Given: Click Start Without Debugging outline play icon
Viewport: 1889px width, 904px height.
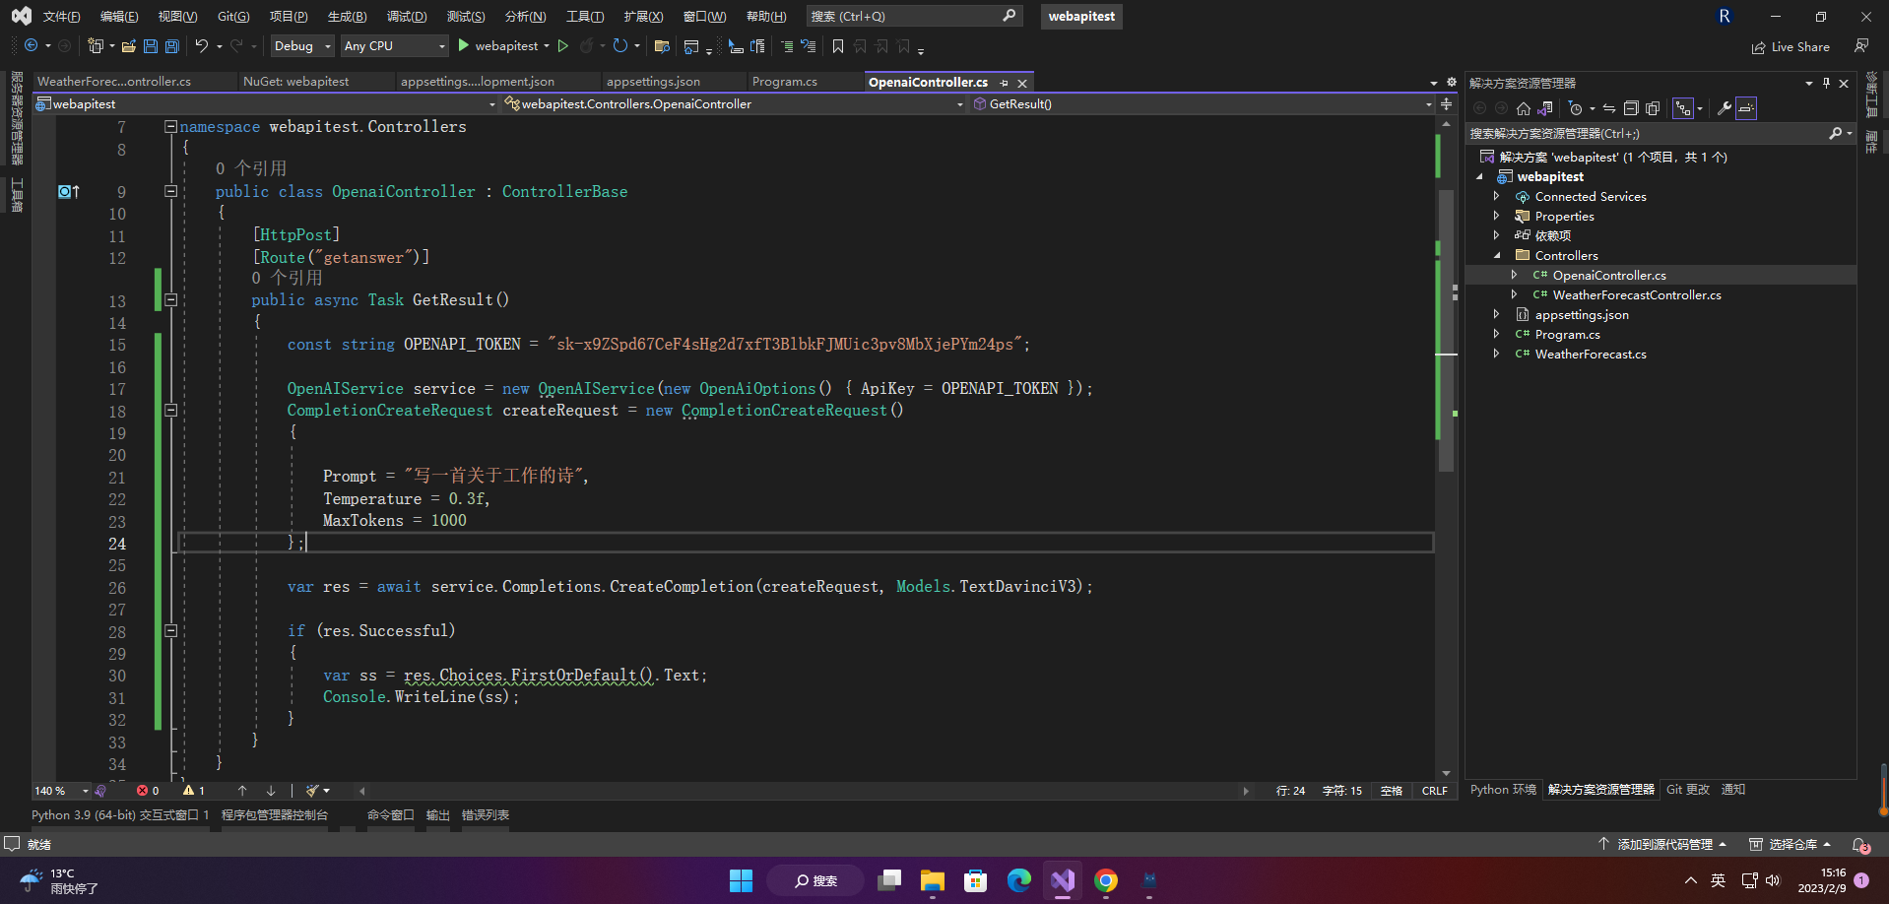Looking at the screenshot, I should pos(563,46).
